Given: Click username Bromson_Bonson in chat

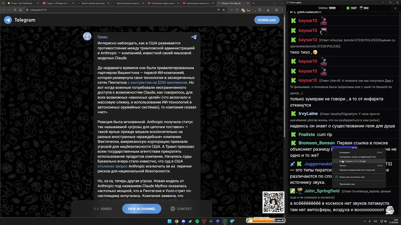Looking at the screenshot, I should coord(316,143).
